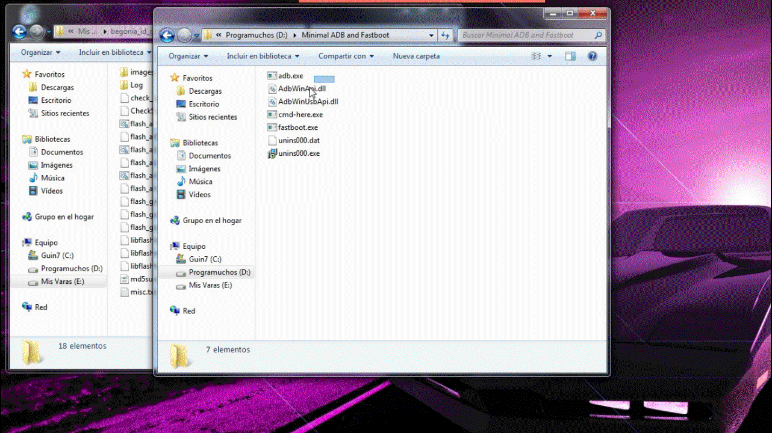The width and height of the screenshot is (772, 433).
Task: Select the unins000.exe file
Action: tap(294, 153)
